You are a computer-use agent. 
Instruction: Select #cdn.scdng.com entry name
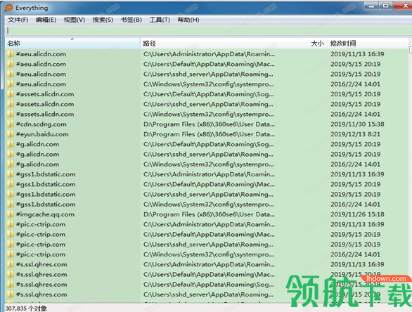[41, 124]
